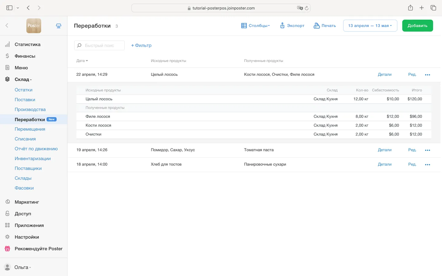
Task: Reload the page using the address bar icon
Action: [x=306, y=8]
